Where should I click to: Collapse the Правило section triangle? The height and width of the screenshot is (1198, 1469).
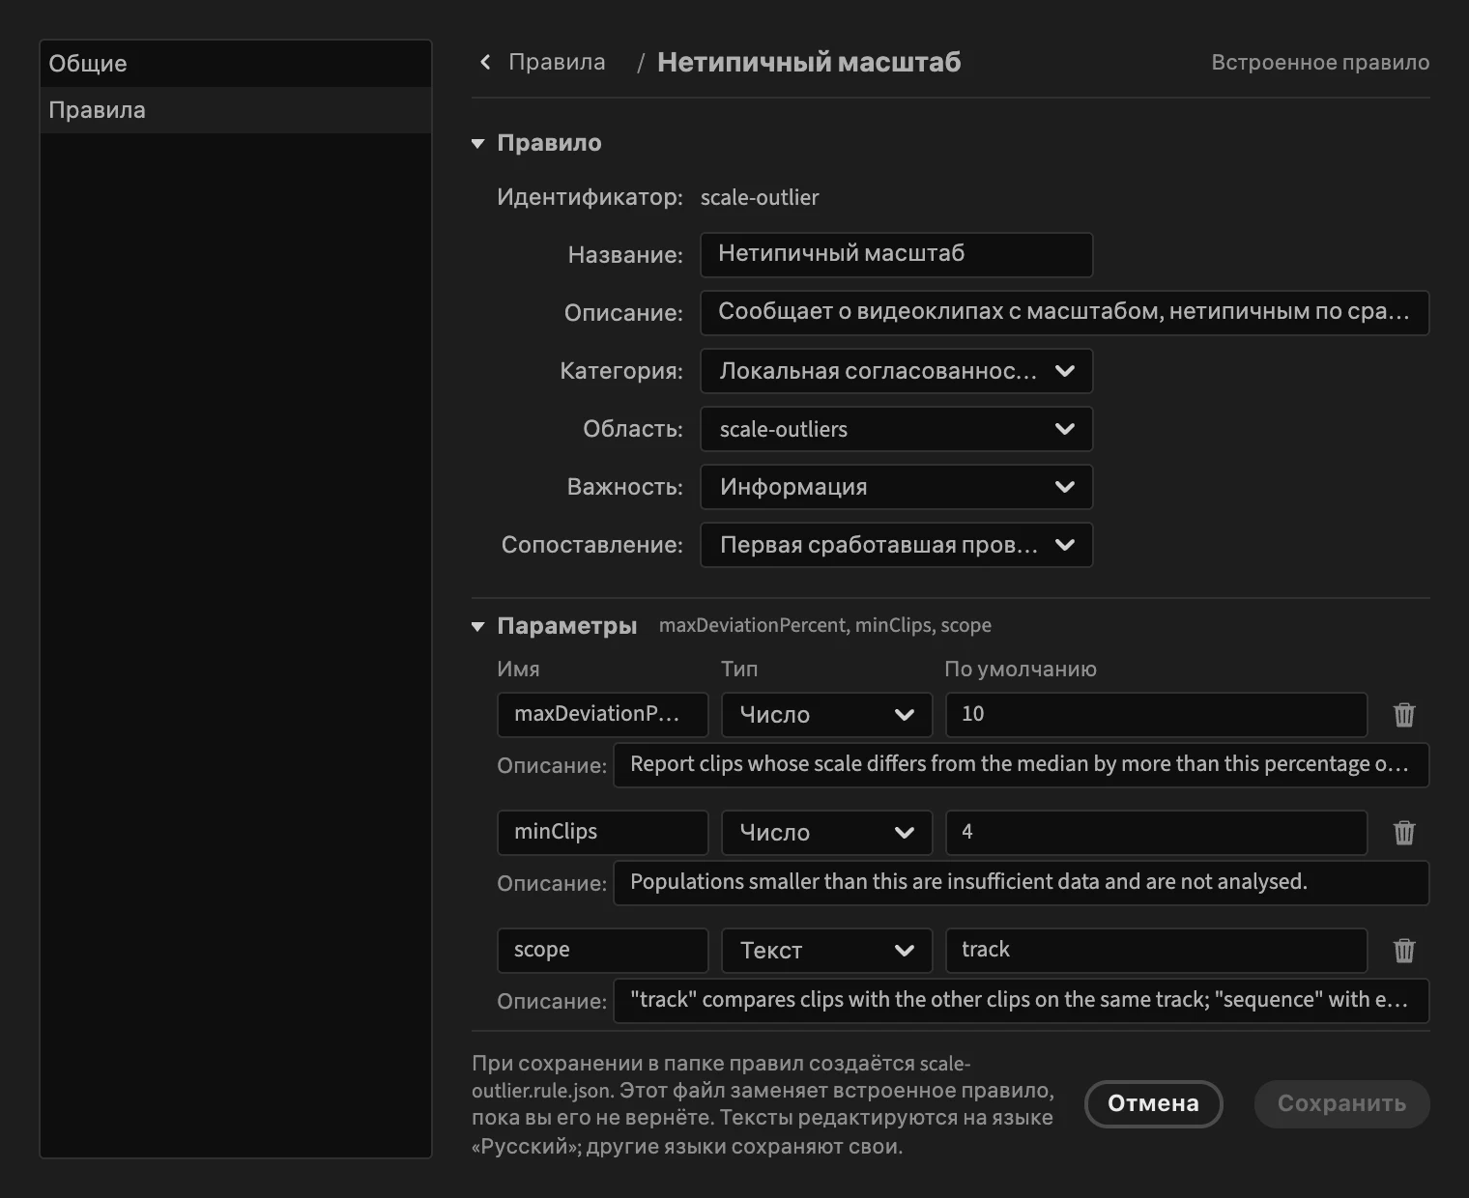coord(477,143)
